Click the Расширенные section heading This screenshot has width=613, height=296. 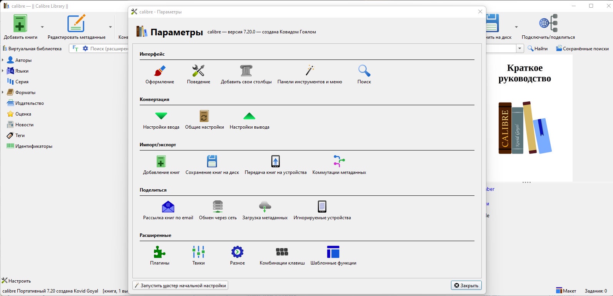click(x=155, y=235)
